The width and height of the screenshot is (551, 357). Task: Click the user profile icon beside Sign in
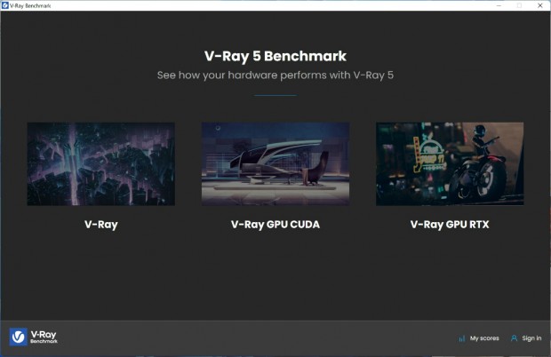tap(514, 338)
